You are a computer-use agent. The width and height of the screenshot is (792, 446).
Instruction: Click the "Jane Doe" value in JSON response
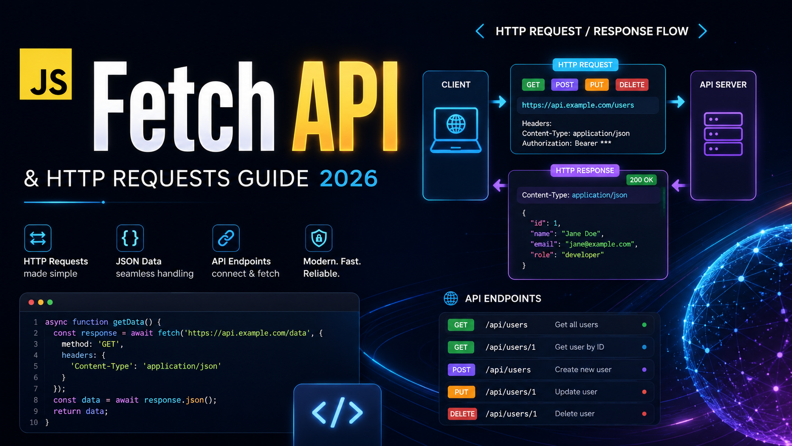tap(582, 234)
